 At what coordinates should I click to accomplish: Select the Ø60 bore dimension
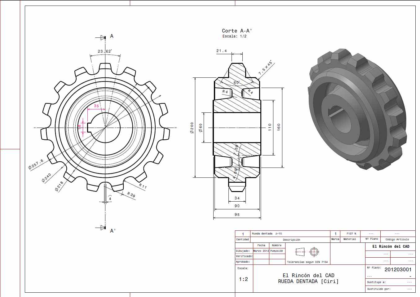(201, 128)
